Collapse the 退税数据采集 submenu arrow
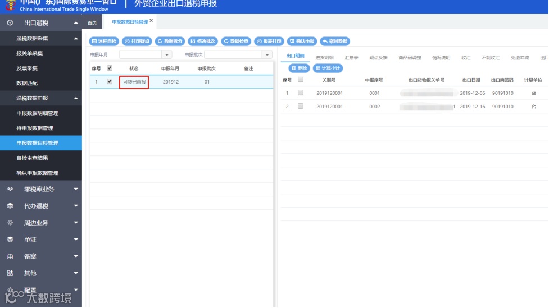Screen dimensions: 549x308 coord(76,39)
